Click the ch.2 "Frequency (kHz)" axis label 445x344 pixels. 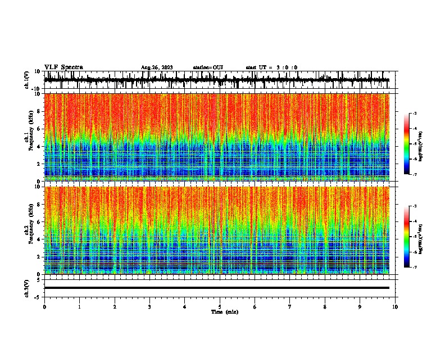click(x=31, y=224)
